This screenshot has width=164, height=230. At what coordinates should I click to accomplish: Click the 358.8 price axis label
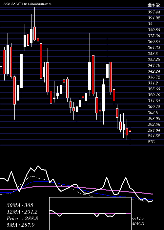click(x=153, y=53)
